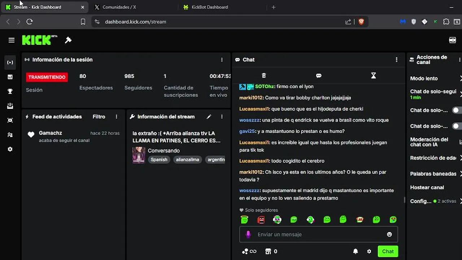Select the hourglass icon in chat toolbar
The image size is (462, 260).
click(x=374, y=75)
